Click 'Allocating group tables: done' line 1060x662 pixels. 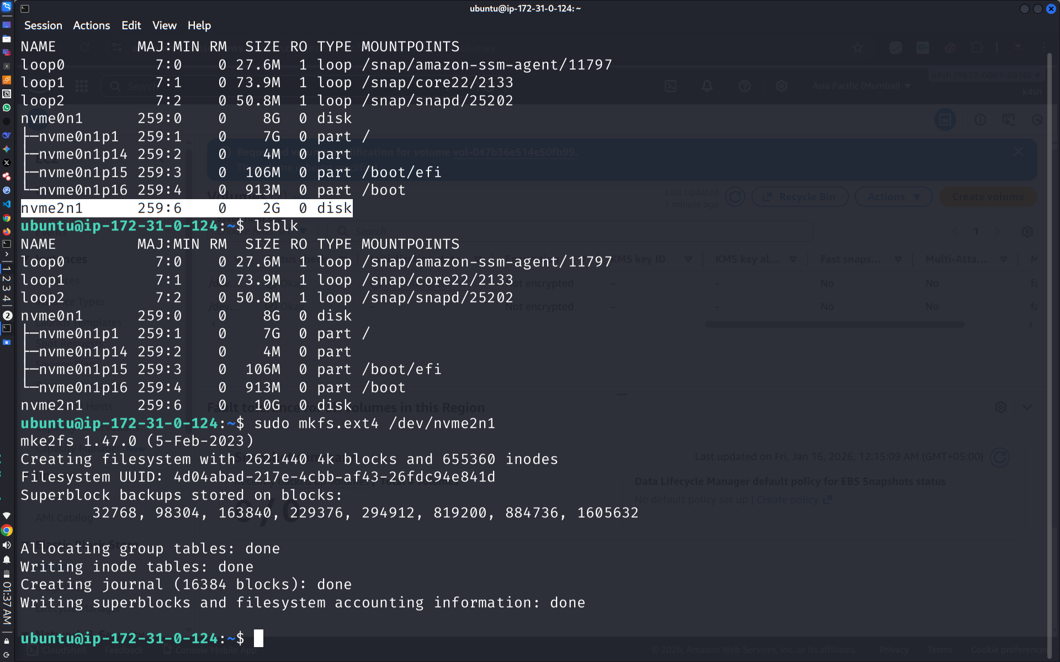click(x=150, y=549)
